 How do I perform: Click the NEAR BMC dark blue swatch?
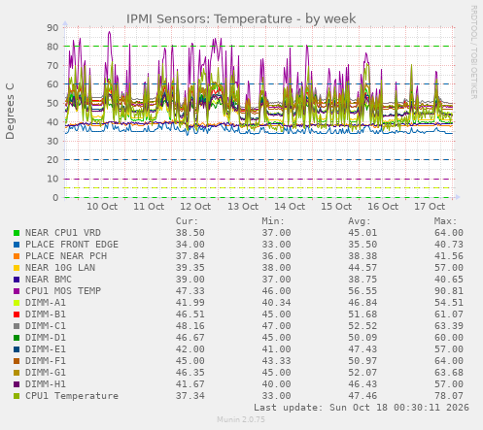click(17, 280)
